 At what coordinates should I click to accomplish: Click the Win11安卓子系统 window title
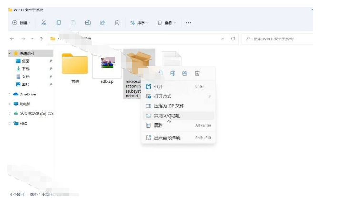[28, 10]
